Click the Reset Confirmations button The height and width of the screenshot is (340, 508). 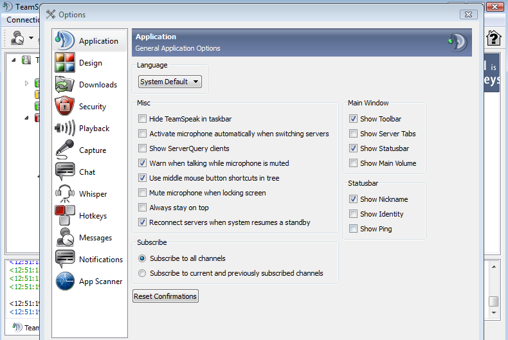pyautogui.click(x=165, y=296)
